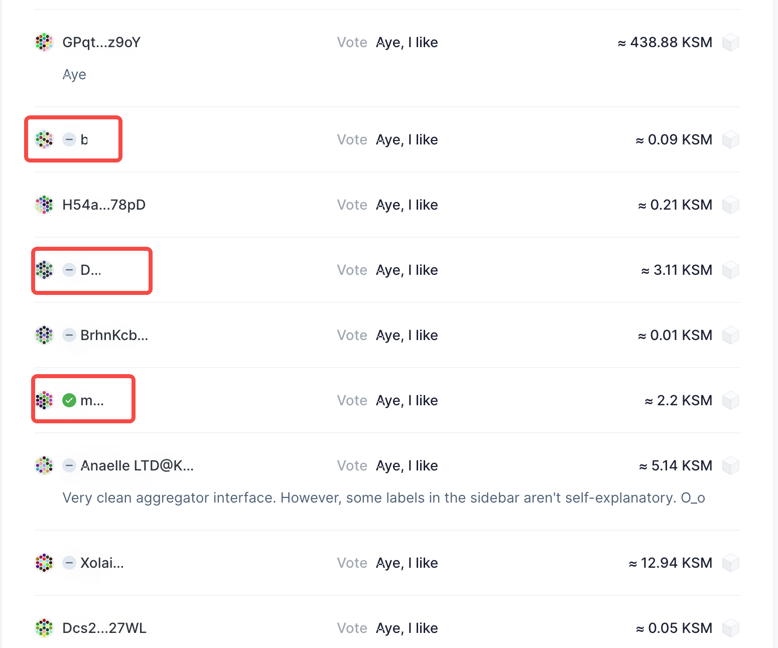Click the identicon for Dcs2...27WL
The width and height of the screenshot is (778, 648).
tap(44, 628)
